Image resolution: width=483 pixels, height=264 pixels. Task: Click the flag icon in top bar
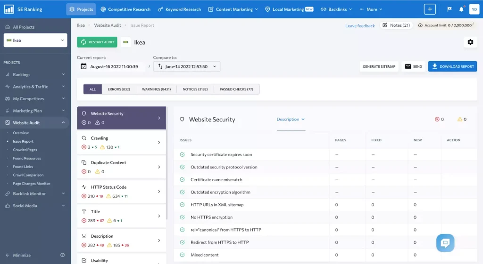[x=450, y=9]
